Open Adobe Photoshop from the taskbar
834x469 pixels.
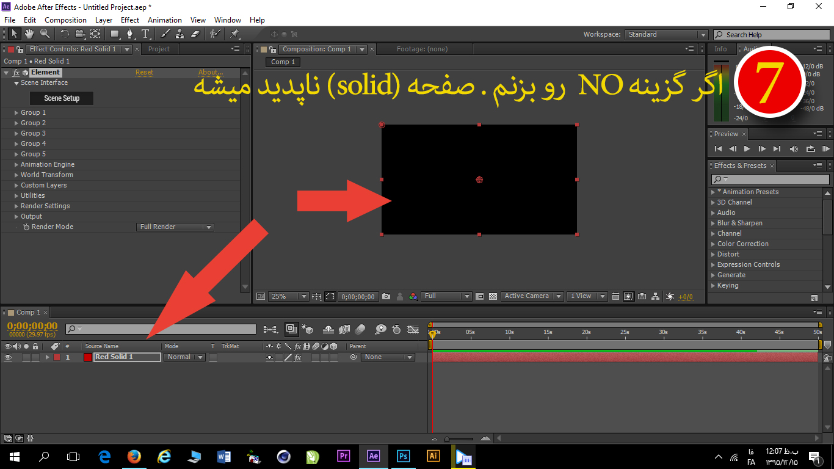click(x=403, y=456)
